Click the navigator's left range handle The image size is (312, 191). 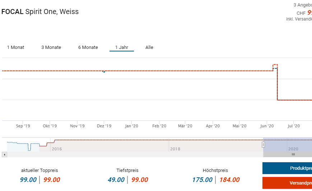tap(263, 145)
